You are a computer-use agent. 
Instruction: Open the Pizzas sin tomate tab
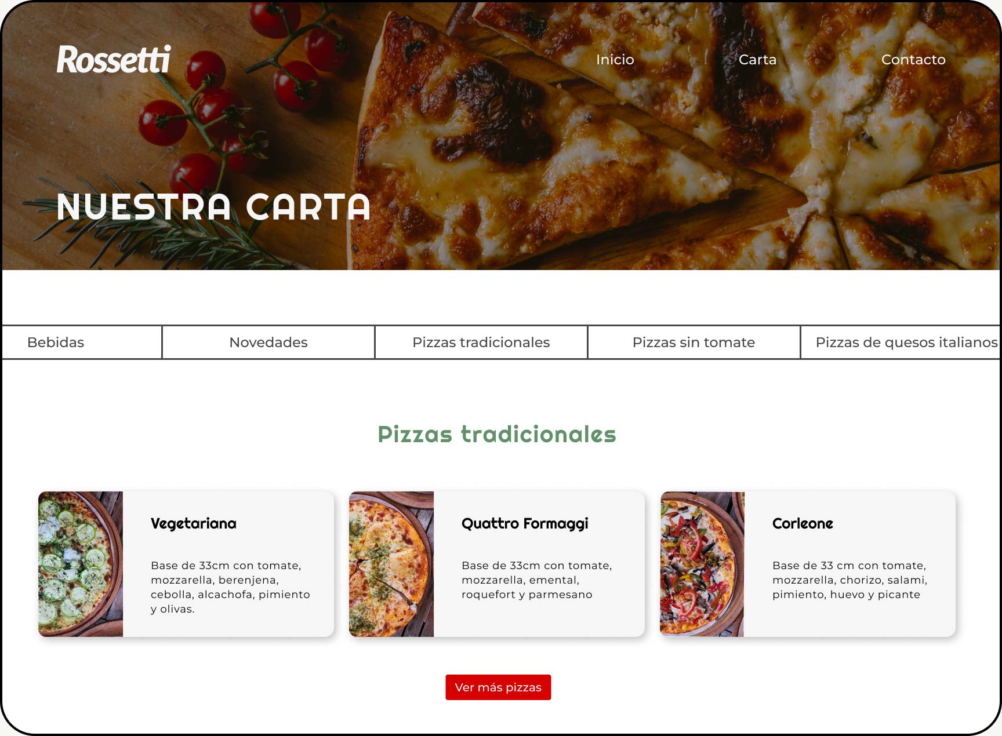[x=694, y=343]
